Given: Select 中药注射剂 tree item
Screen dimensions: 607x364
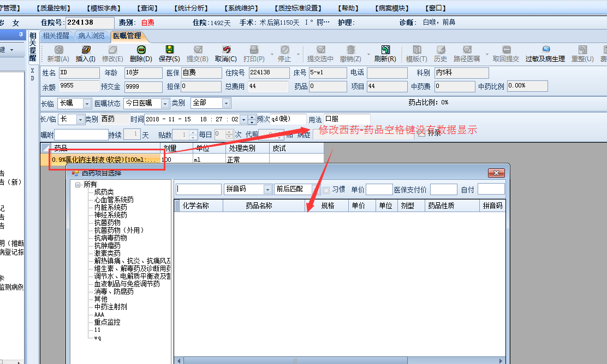Looking at the screenshot, I should pos(111,307).
